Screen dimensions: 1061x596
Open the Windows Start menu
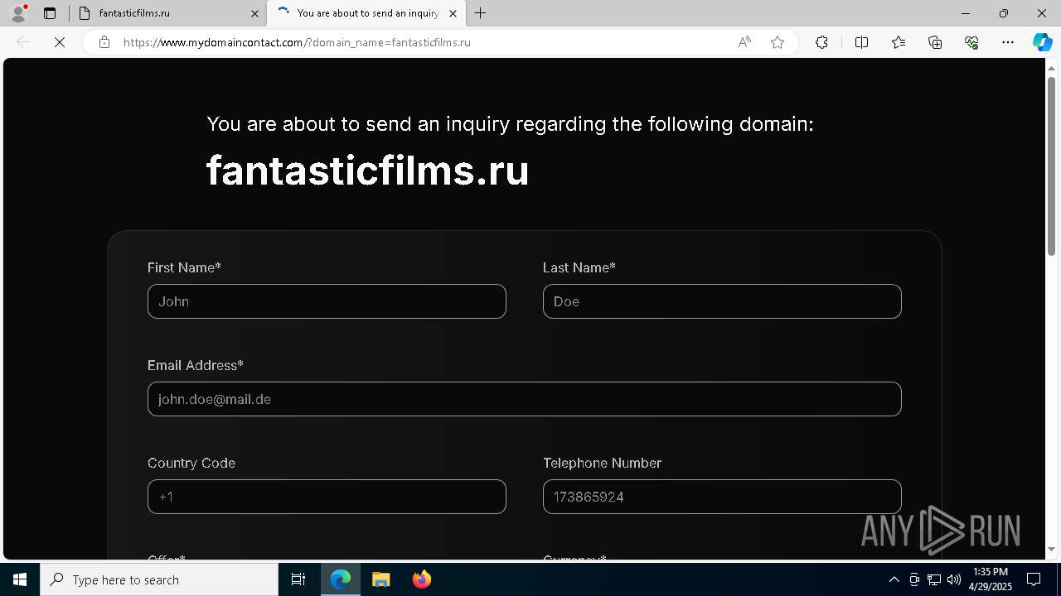(20, 579)
